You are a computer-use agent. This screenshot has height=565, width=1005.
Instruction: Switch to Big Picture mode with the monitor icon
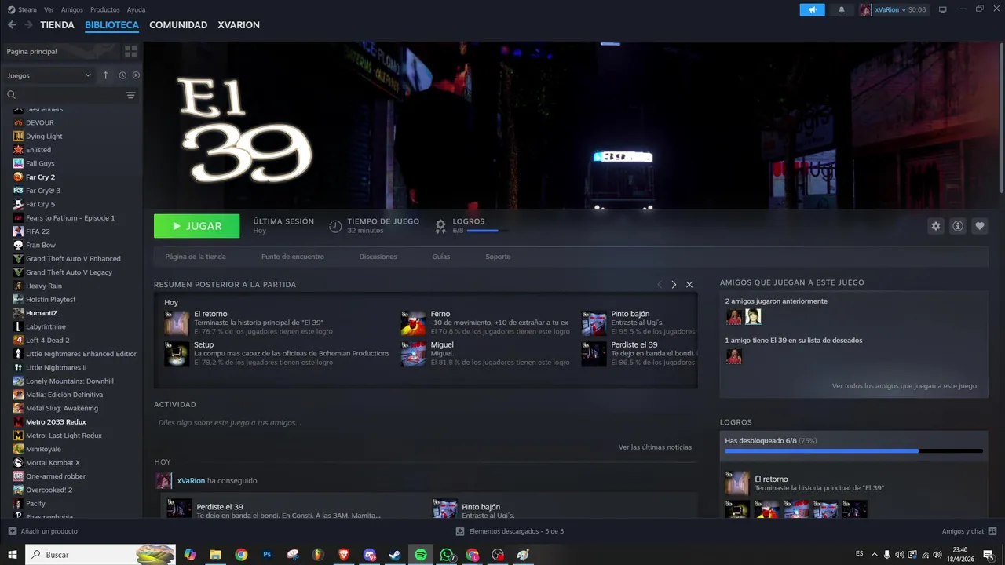click(x=943, y=9)
